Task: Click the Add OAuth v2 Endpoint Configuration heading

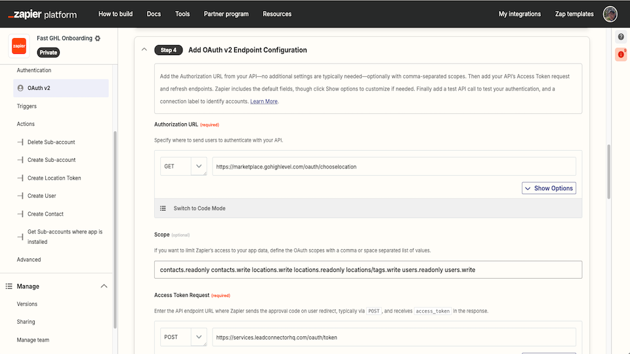Action: point(247,50)
